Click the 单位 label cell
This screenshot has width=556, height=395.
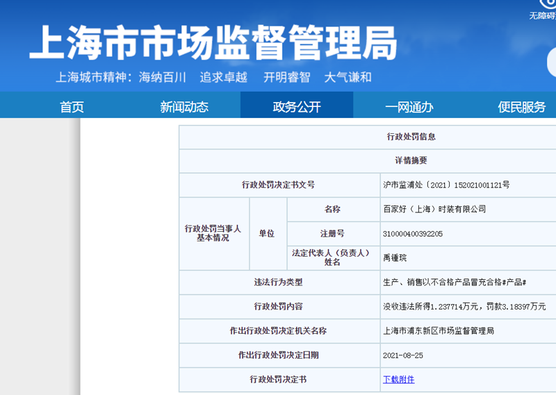267,233
